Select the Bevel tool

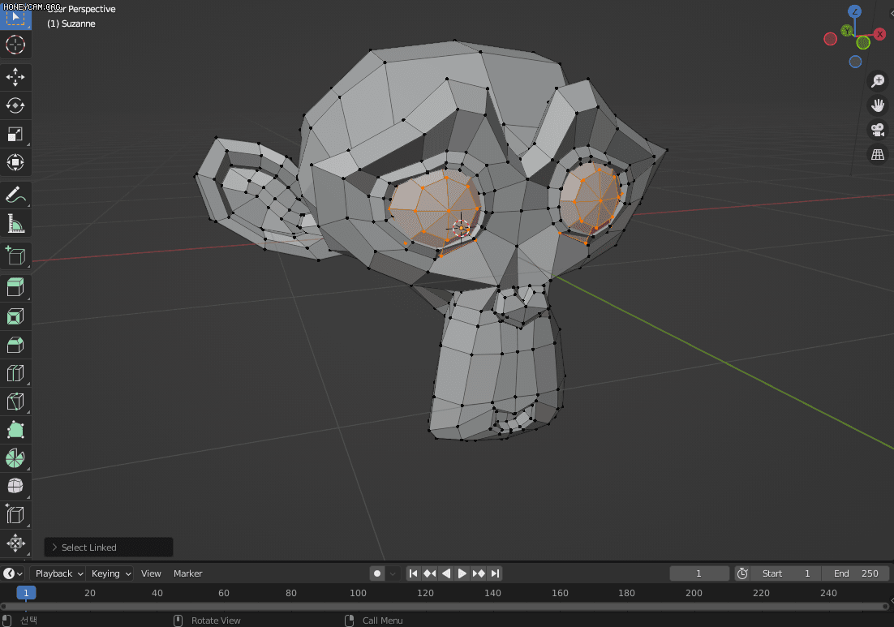pyautogui.click(x=15, y=344)
